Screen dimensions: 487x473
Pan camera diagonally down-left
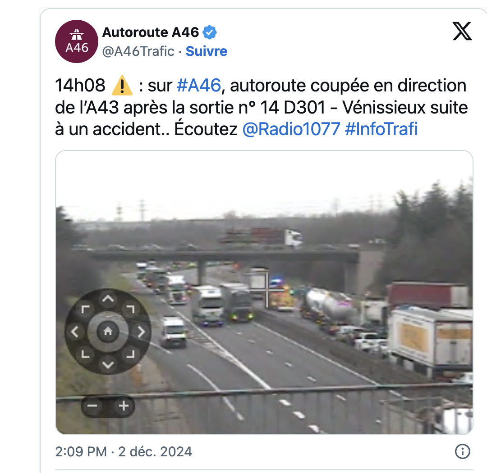[x=85, y=354]
